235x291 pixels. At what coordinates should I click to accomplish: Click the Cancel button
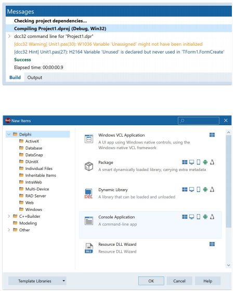point(179,281)
